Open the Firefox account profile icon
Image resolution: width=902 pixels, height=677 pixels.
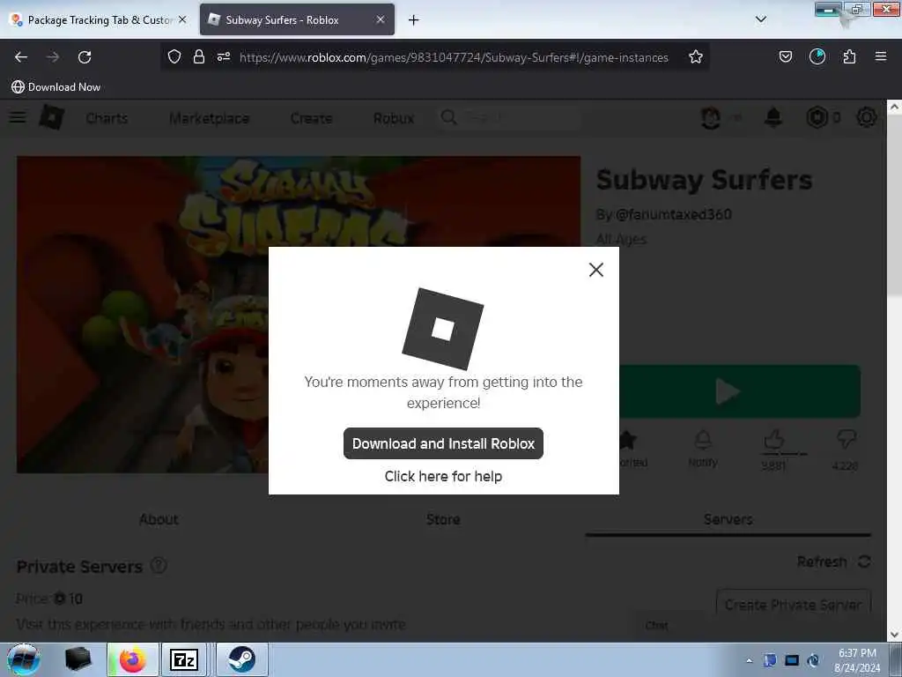[x=817, y=56]
